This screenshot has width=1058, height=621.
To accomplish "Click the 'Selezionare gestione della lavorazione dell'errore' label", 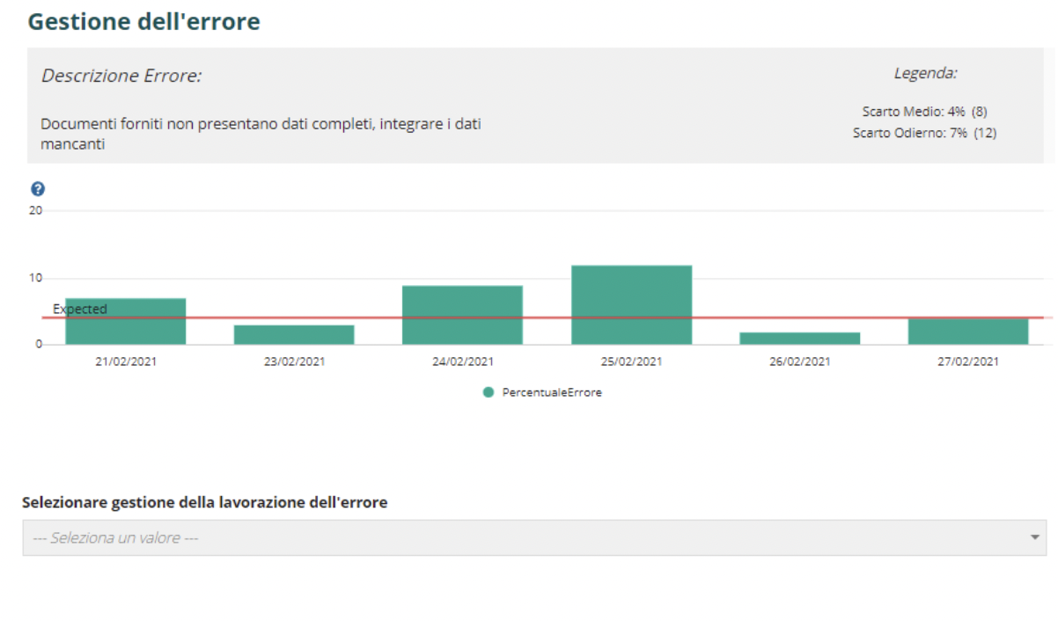I will [x=205, y=502].
